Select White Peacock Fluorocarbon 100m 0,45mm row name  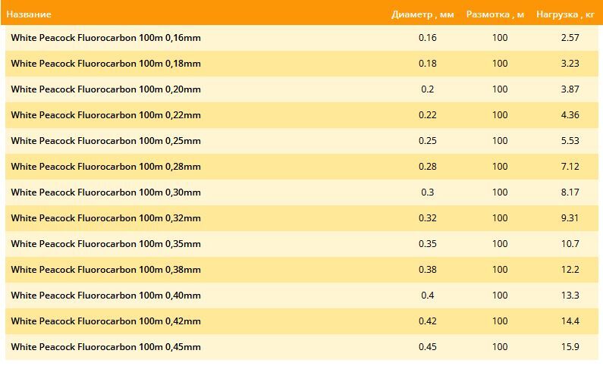pyautogui.click(x=105, y=346)
